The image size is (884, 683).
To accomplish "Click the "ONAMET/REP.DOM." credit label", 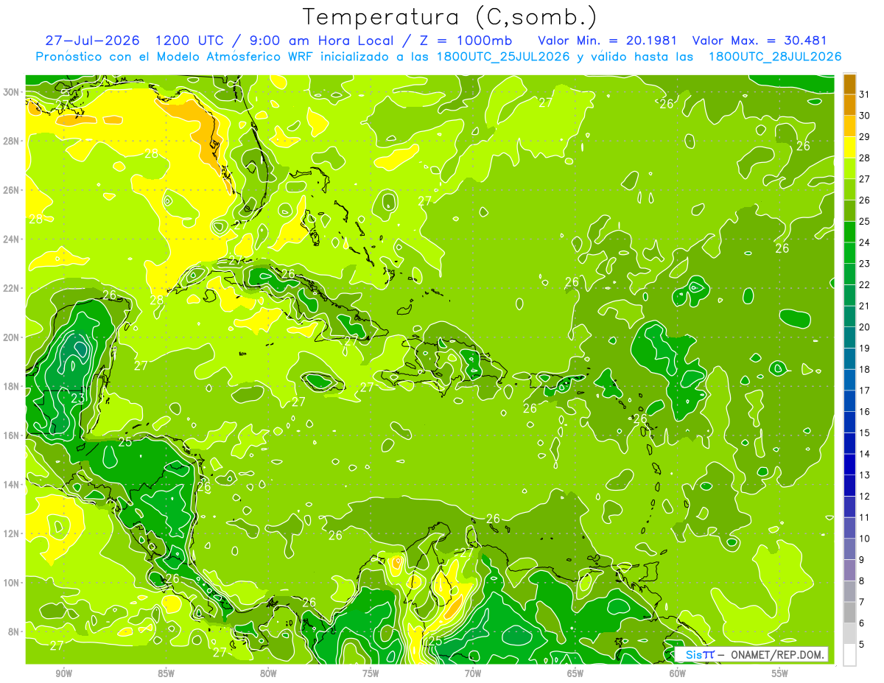I will coord(776,654).
